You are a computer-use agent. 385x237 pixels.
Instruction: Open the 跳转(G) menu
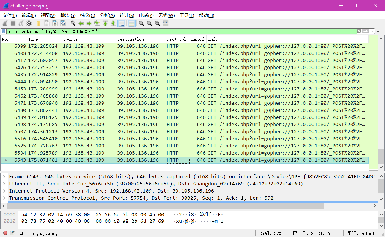pyautogui.click(x=68, y=15)
